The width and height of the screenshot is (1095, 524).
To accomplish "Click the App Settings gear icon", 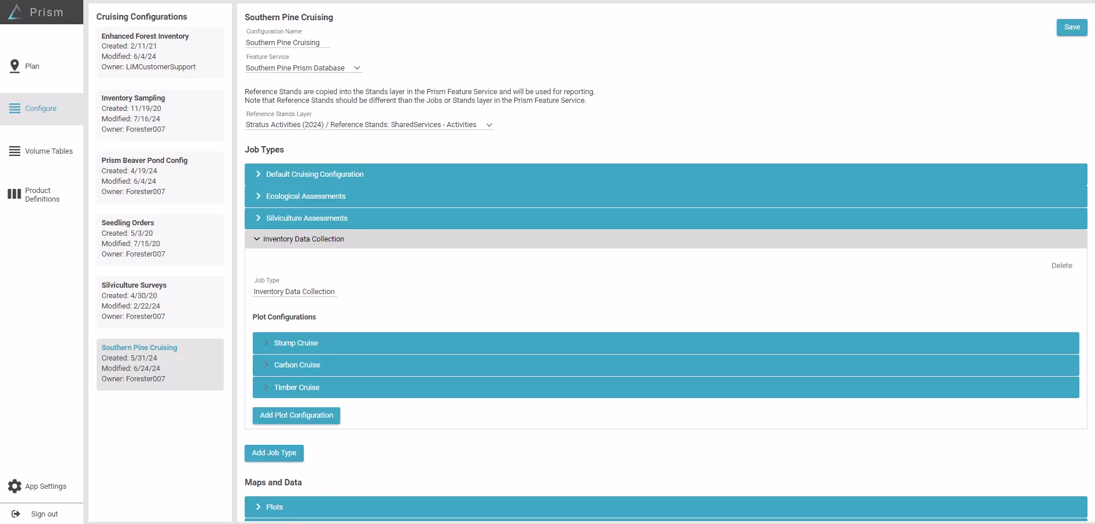I will click(x=15, y=486).
